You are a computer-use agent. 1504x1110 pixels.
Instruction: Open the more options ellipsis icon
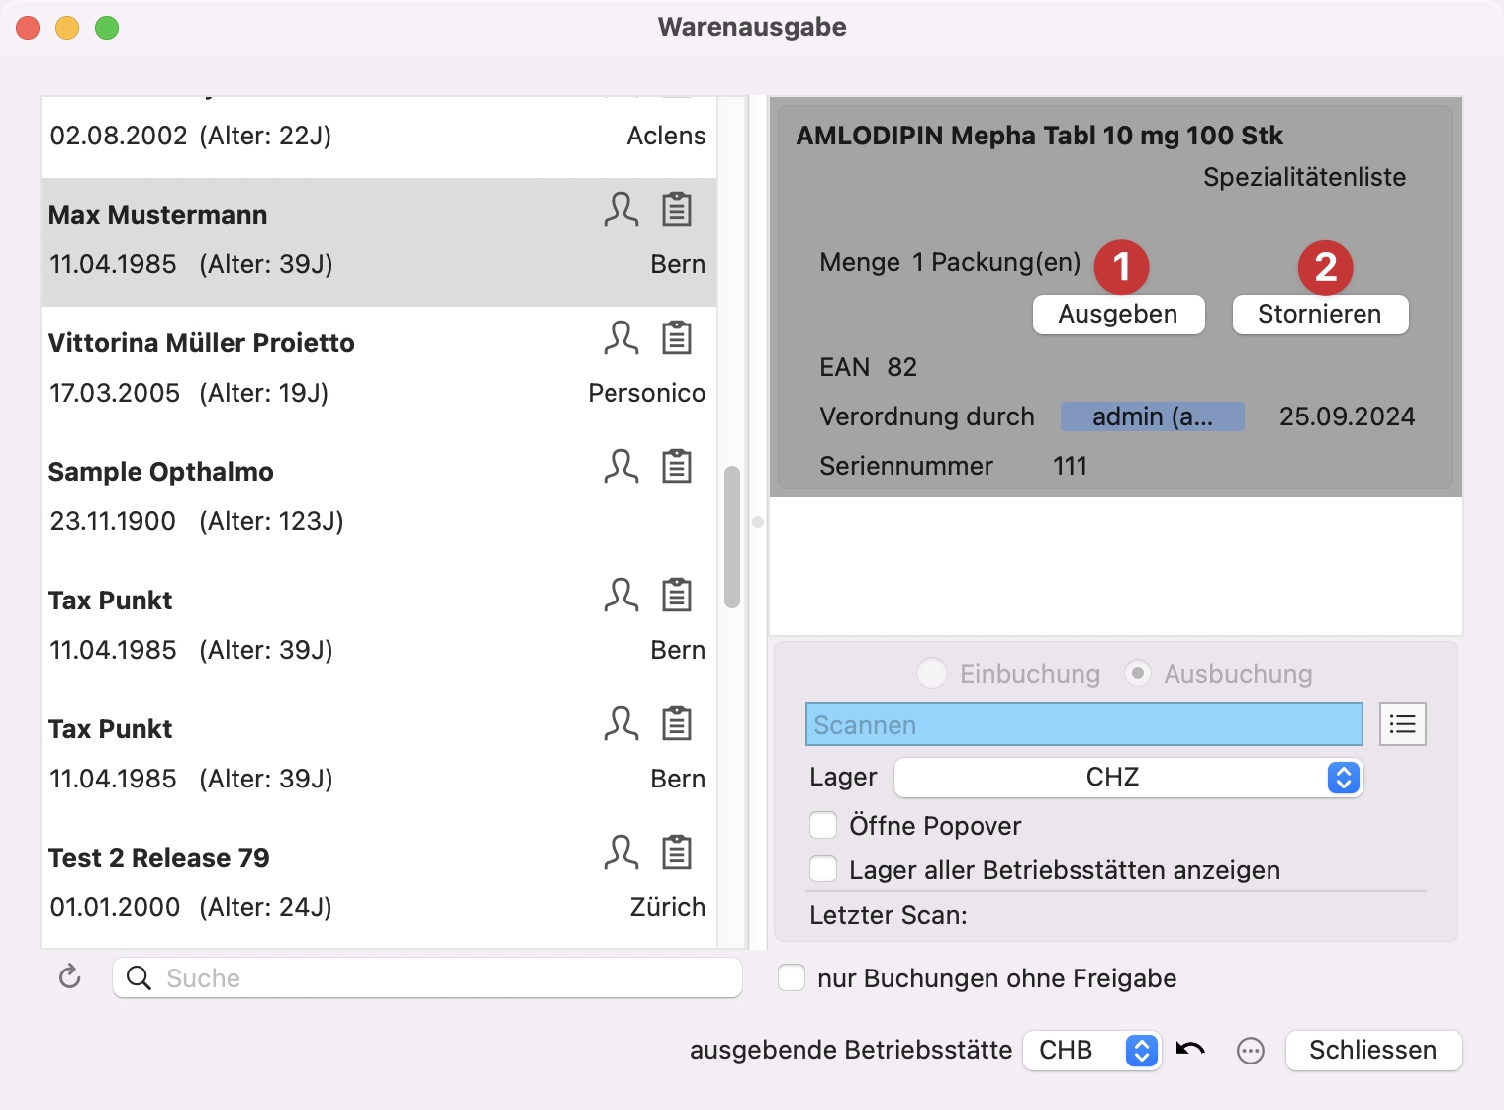[x=1251, y=1051]
